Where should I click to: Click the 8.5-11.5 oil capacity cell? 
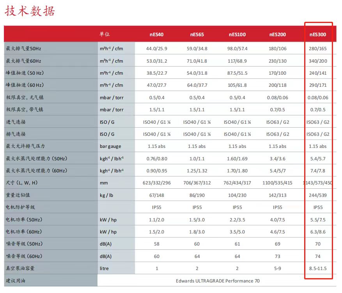318,268
